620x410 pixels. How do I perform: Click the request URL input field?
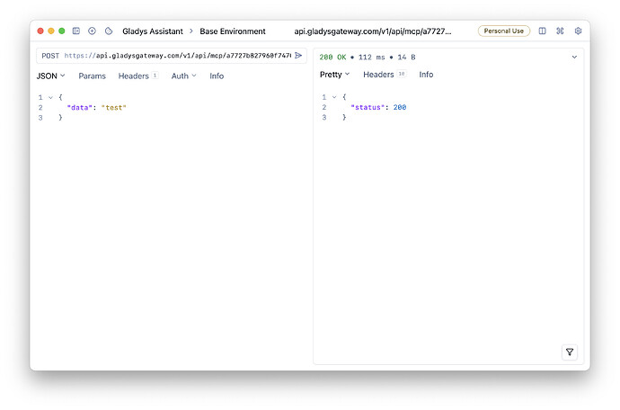[x=176, y=56]
